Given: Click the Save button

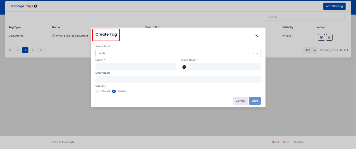Looking at the screenshot, I should pyautogui.click(x=255, y=101).
